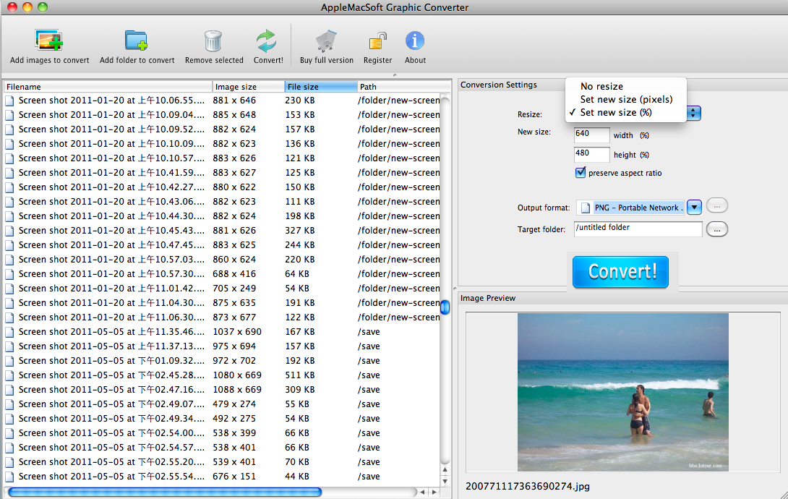Screen dimensions: 788x499
Task: Click the PNG document icon in Output format
Action: pyautogui.click(x=586, y=208)
